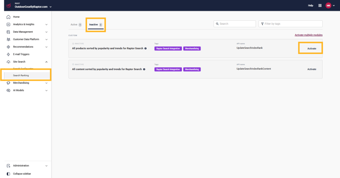Viewport: 340px width, 178px height.
Task: Click UpdateSearchIndexRank API name text
Action: click(x=250, y=48)
